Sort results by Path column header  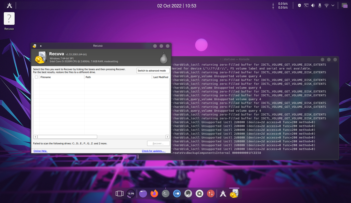[x=118, y=77]
